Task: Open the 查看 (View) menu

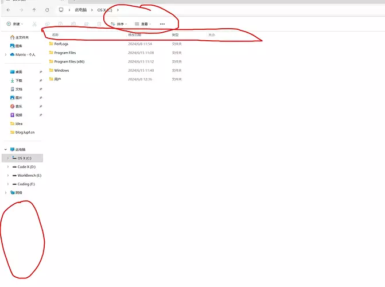Action: pos(143,24)
